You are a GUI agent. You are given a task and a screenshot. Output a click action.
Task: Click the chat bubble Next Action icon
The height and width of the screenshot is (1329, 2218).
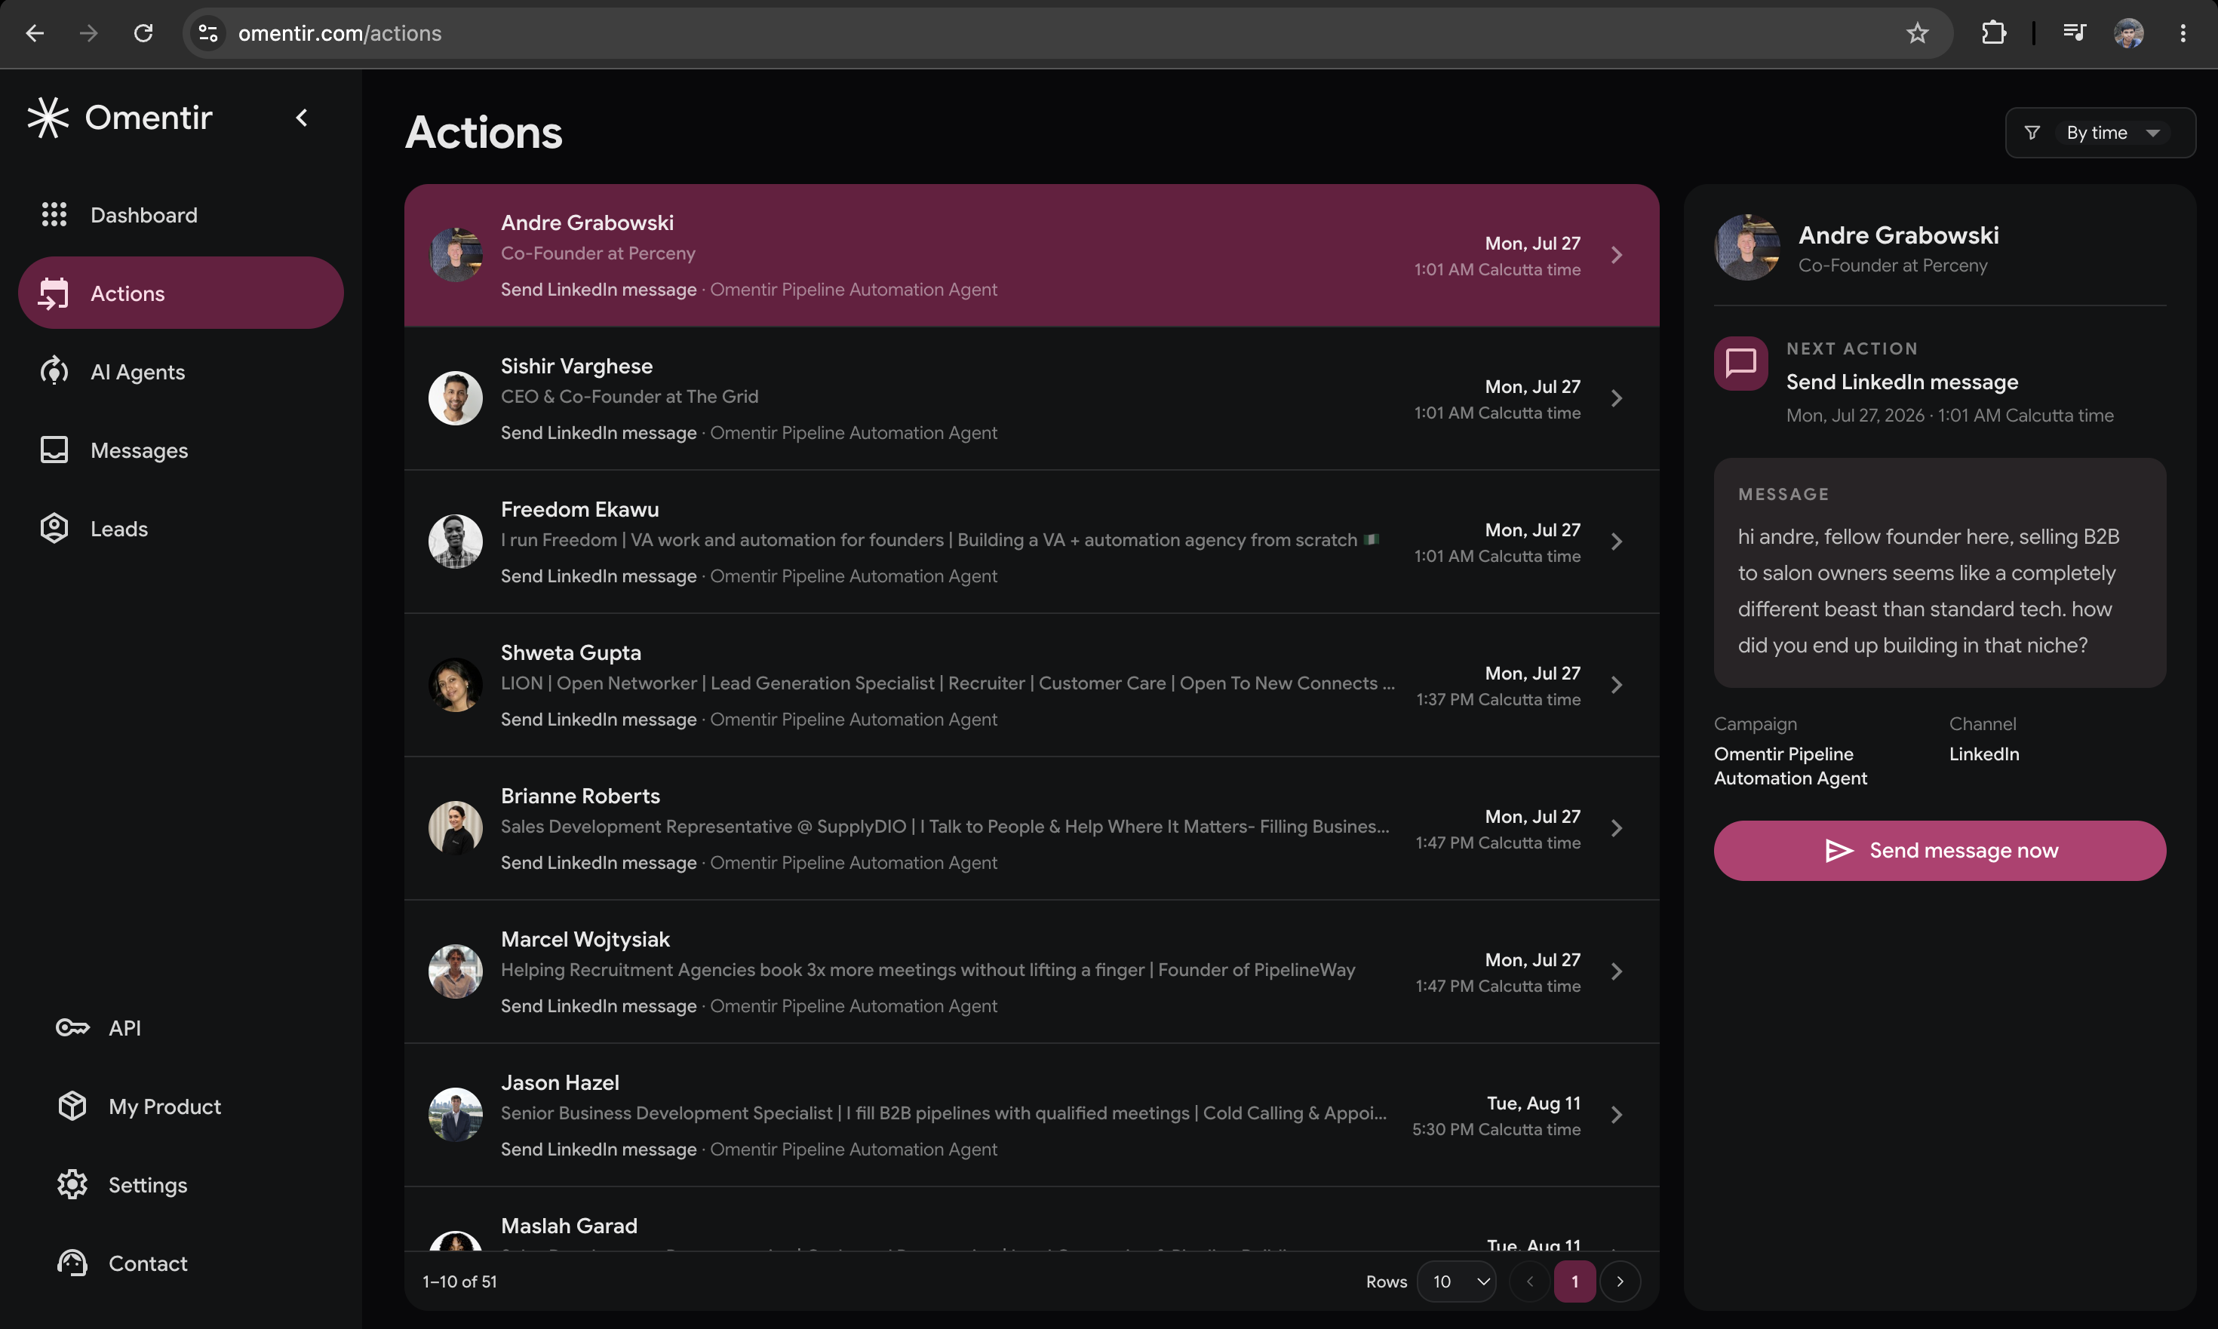click(x=1740, y=364)
